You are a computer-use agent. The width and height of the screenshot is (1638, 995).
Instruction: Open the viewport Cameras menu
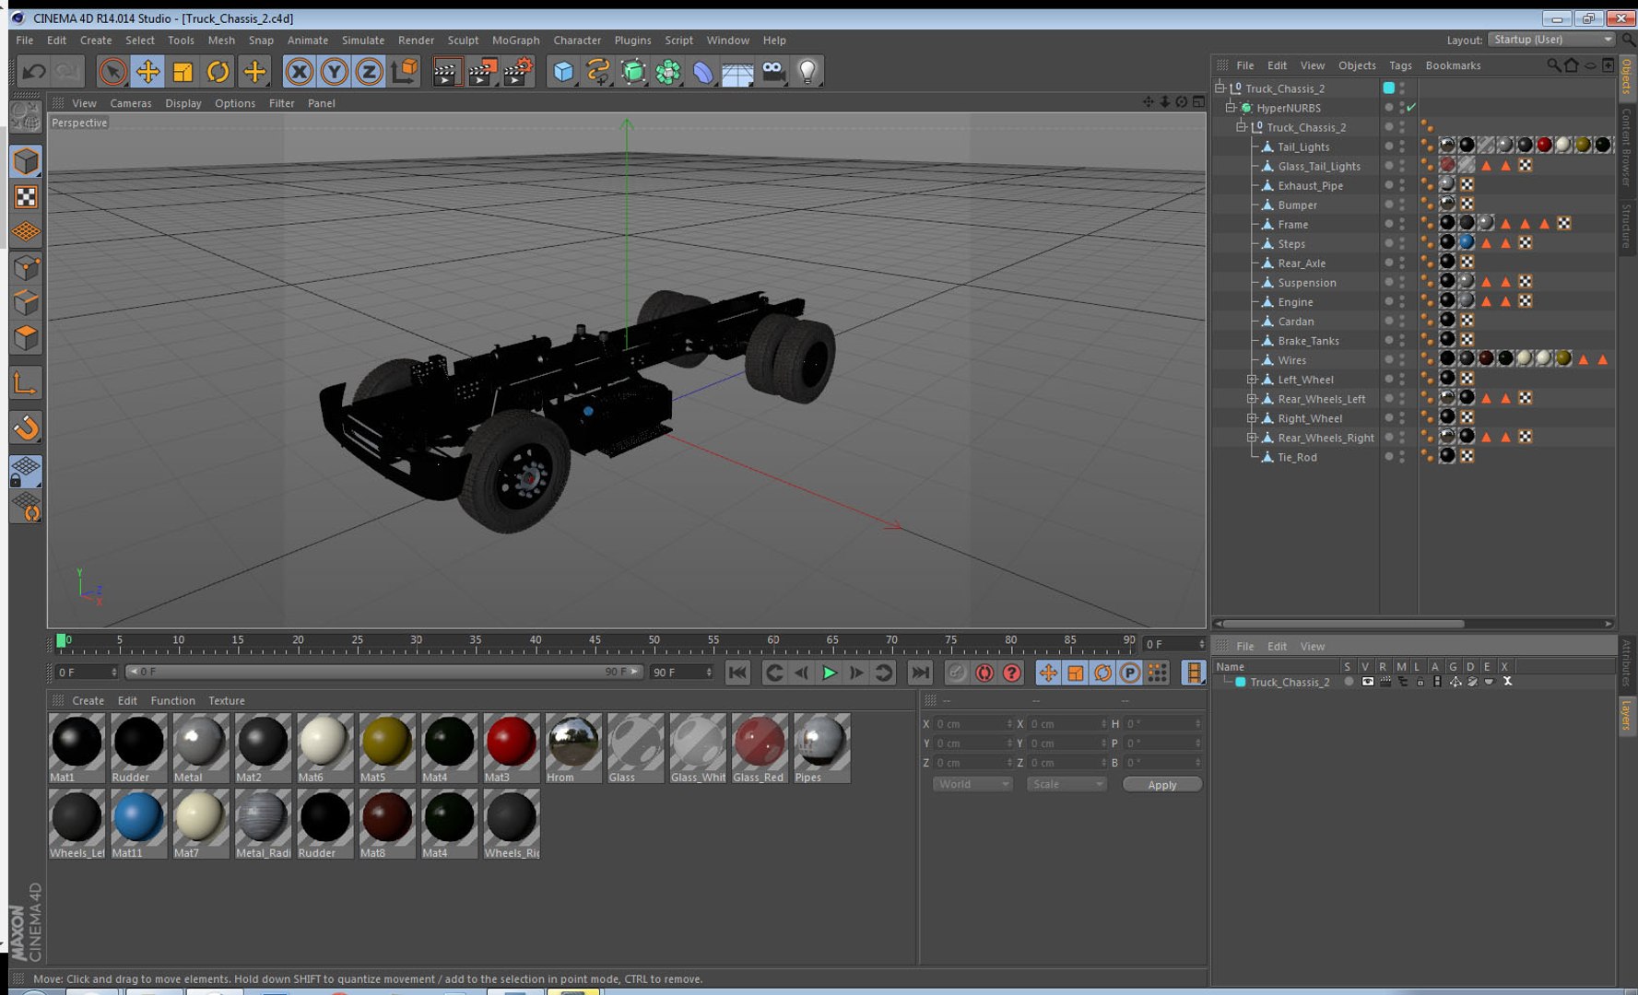130,103
